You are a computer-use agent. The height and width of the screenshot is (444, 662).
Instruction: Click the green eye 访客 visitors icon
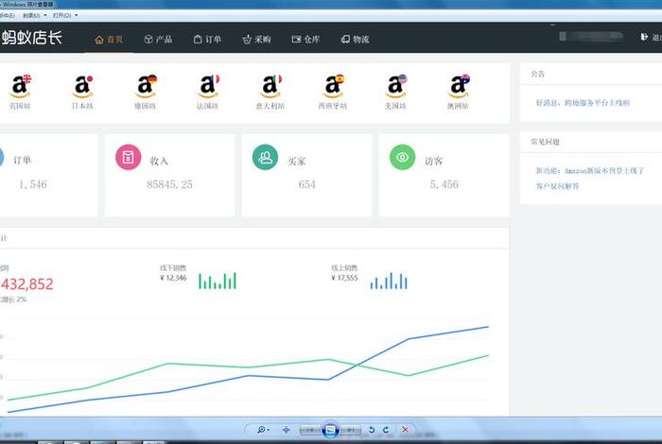(x=402, y=157)
